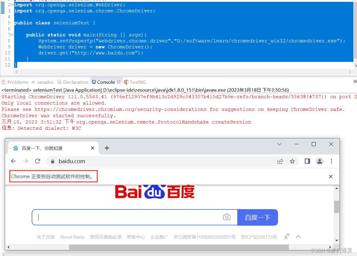Share this page icon in address bar

click(280, 161)
